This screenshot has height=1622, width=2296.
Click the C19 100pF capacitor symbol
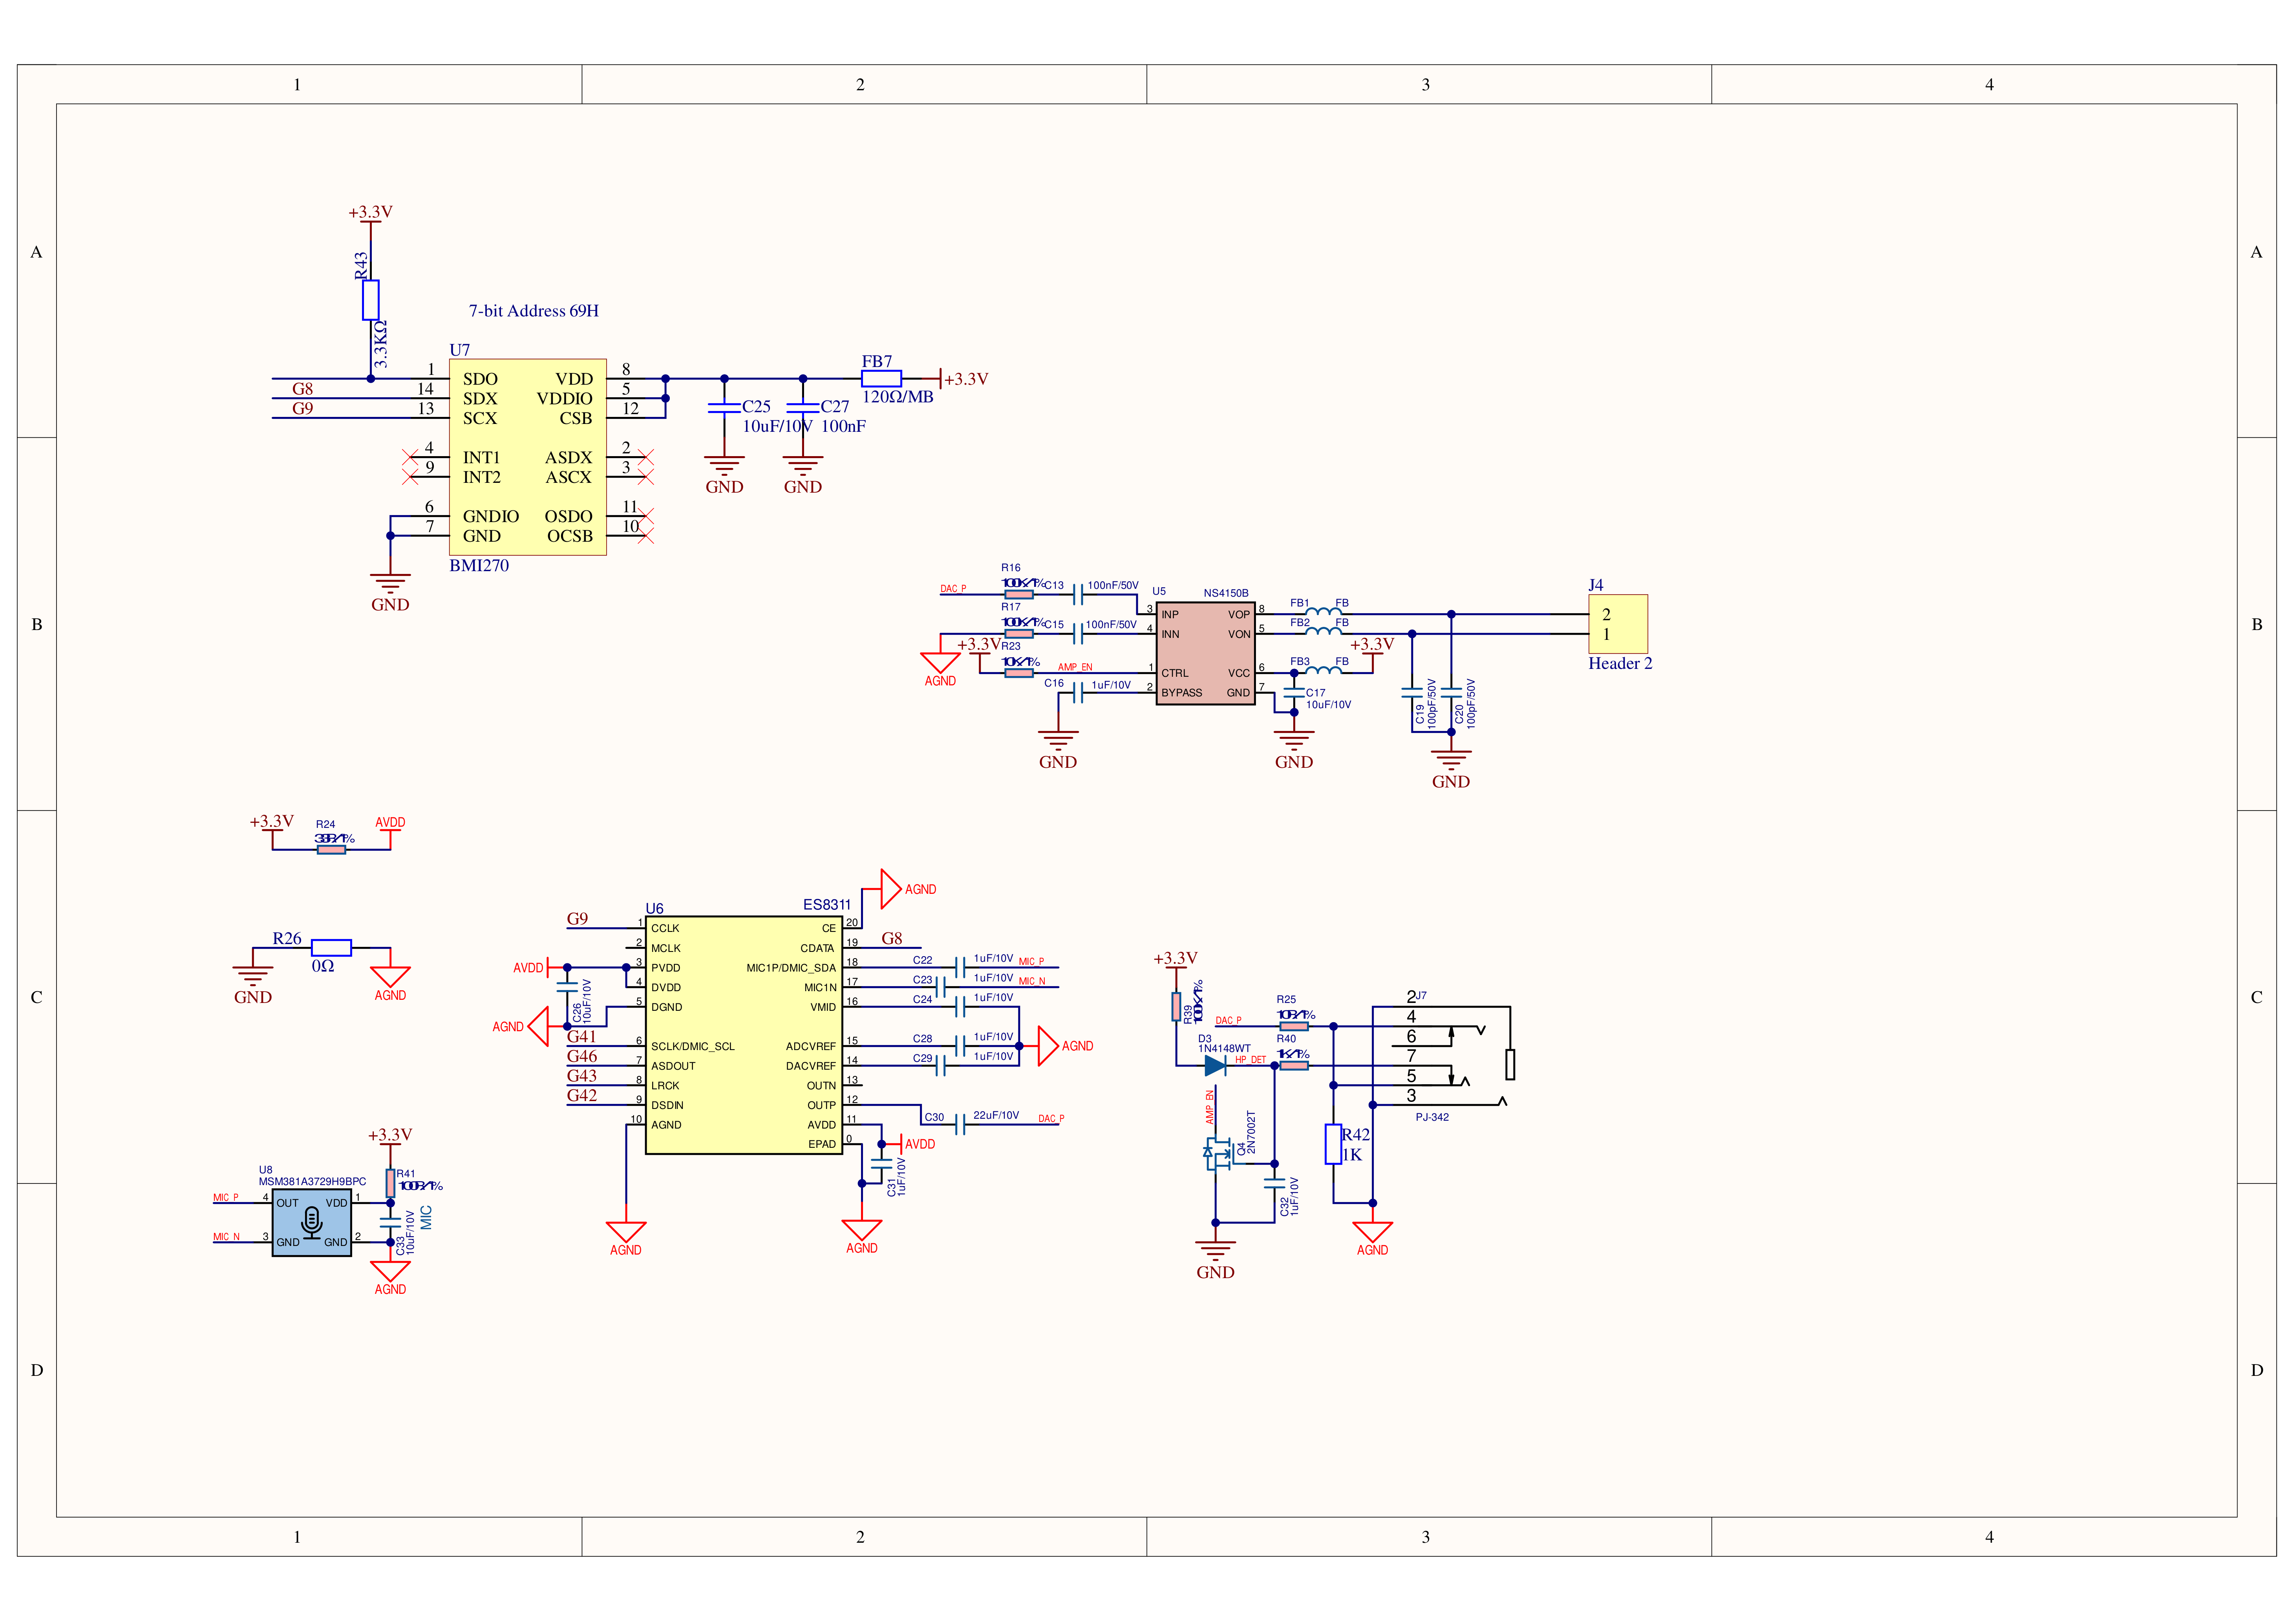coord(1411,692)
